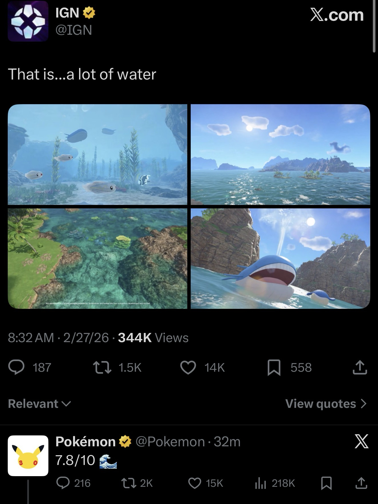Bookmark the Pokémon reply

326,483
